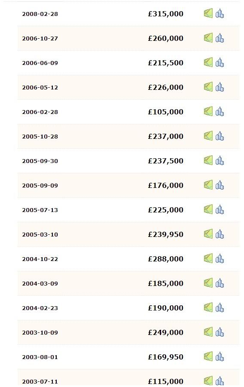Click buildings icon in £260,000 row
244x387 pixels.
click(x=220, y=38)
